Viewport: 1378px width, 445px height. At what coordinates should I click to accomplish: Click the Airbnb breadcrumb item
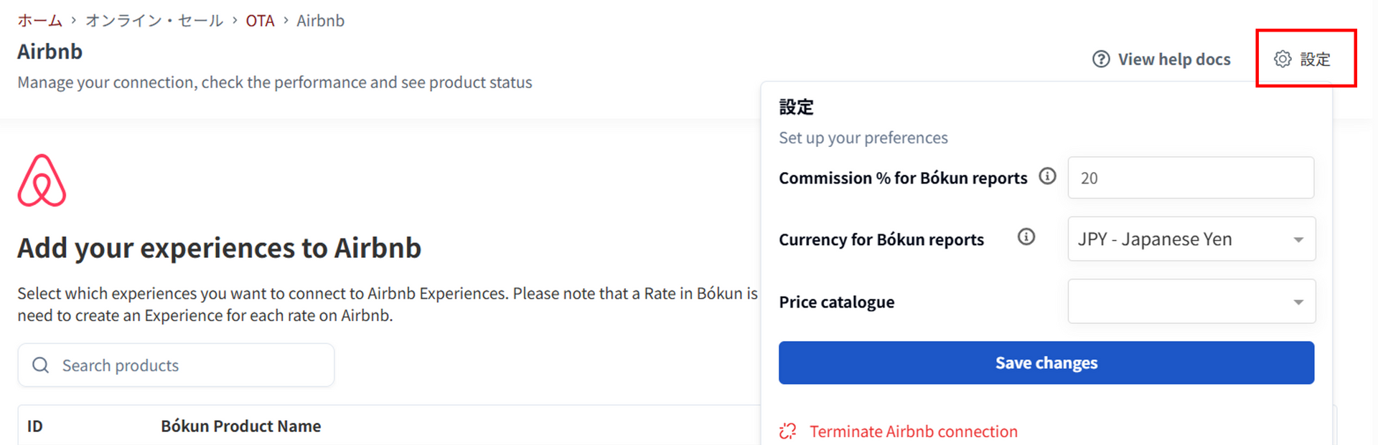click(320, 21)
